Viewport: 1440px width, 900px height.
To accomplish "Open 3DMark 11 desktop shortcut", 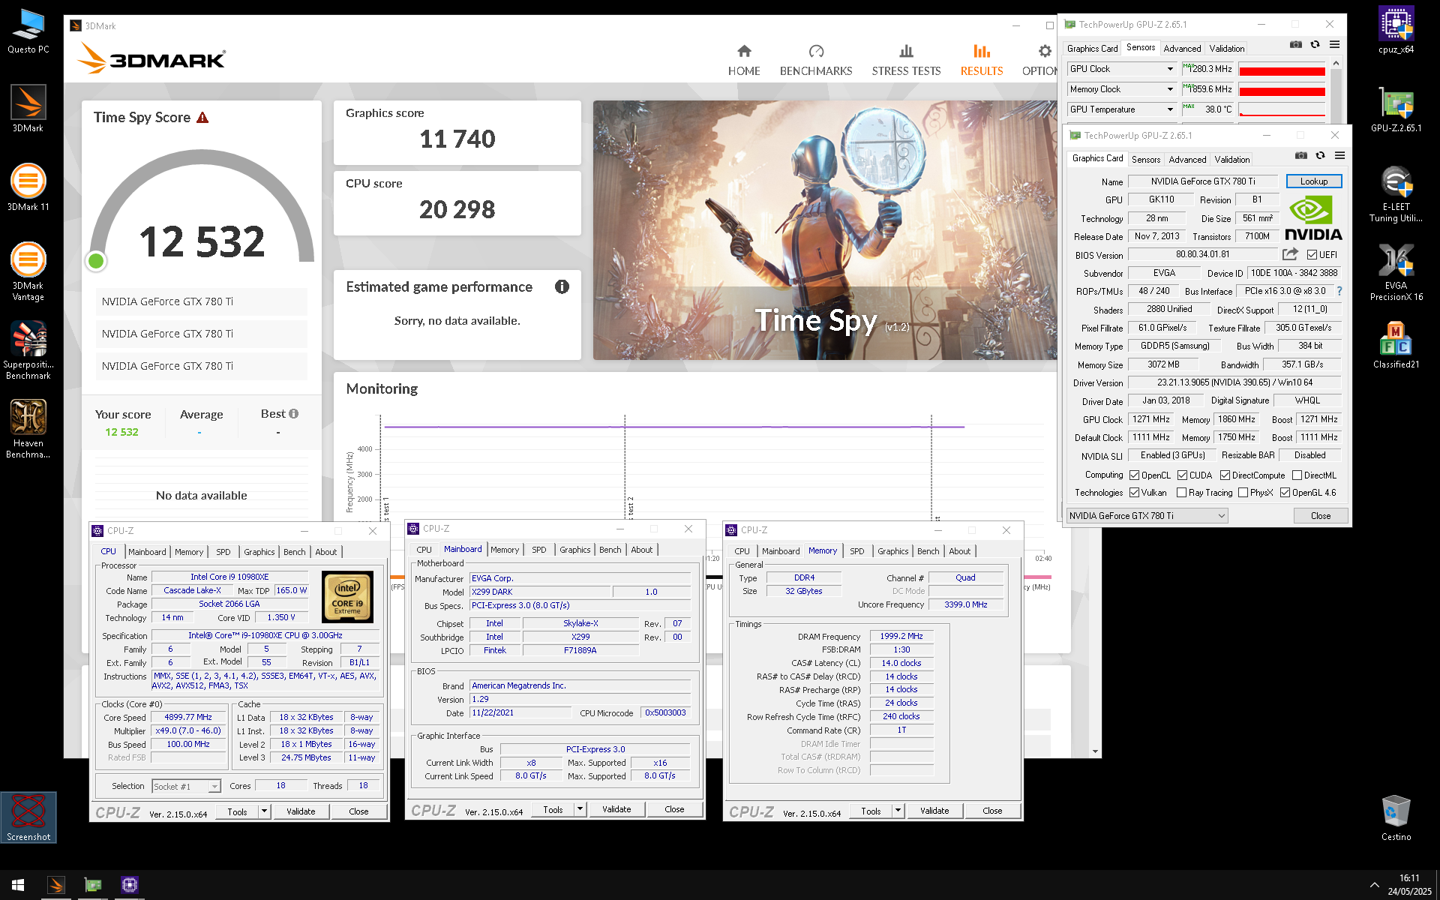I will (x=28, y=187).
